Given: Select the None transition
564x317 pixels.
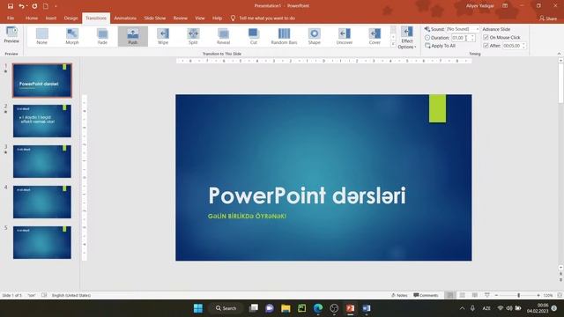Looking at the screenshot, I should click(x=41, y=36).
